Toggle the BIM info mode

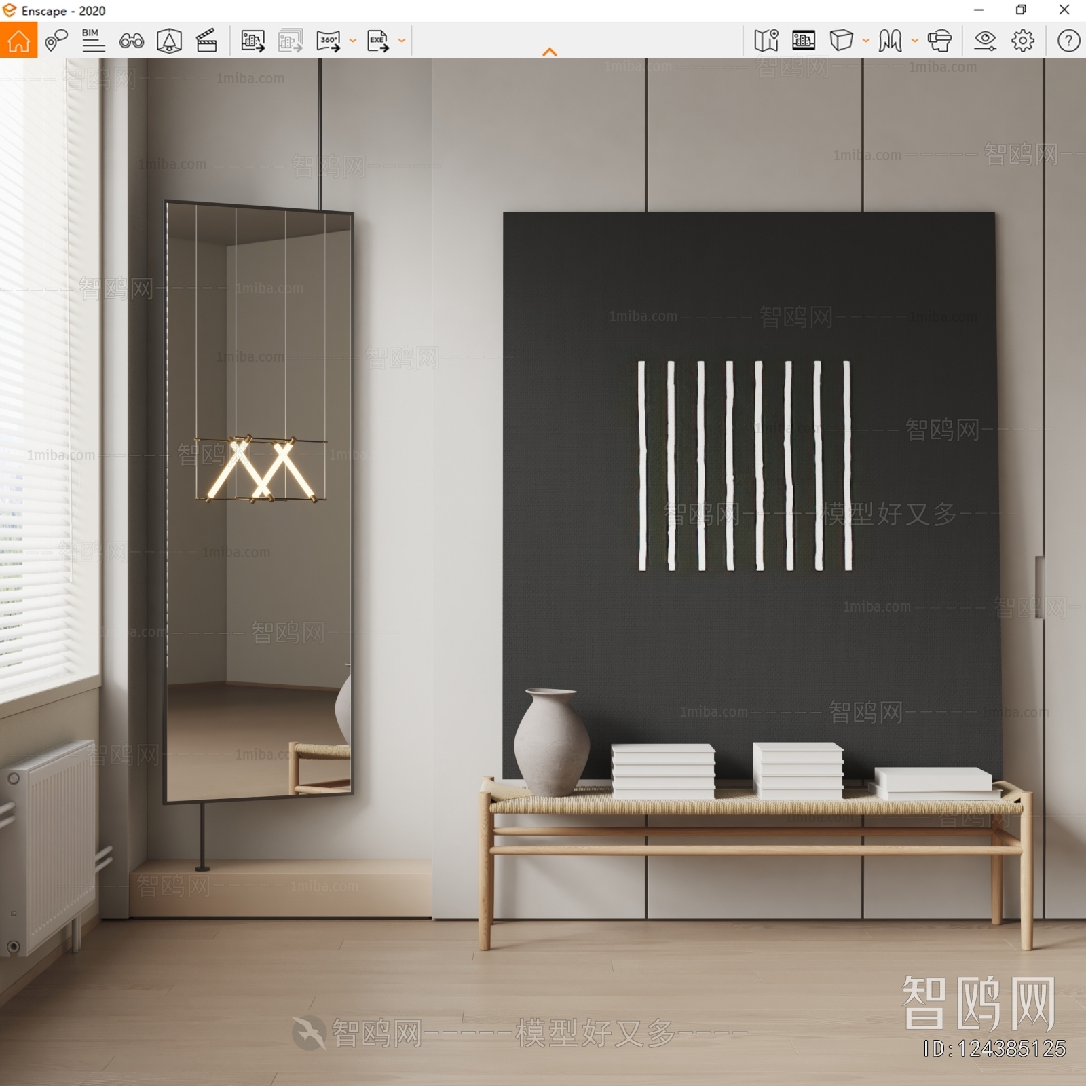click(x=93, y=41)
